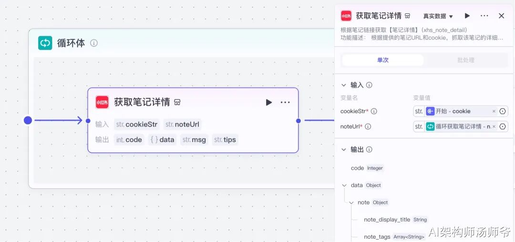Click the int code output tag on node

point(129,140)
